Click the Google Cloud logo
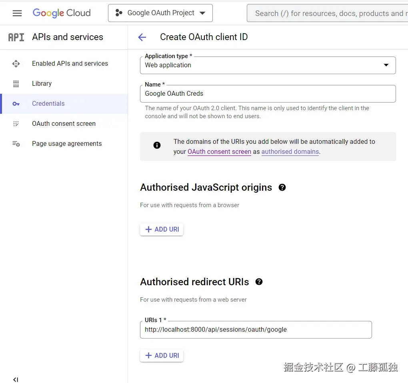The image size is (408, 383). coord(62,13)
